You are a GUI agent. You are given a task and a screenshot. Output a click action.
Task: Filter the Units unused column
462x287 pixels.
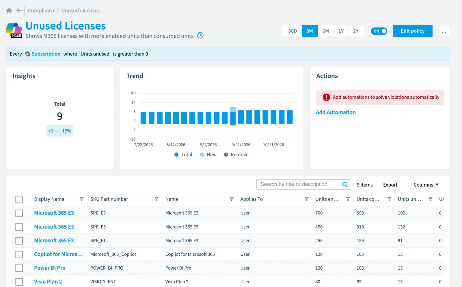click(x=431, y=199)
